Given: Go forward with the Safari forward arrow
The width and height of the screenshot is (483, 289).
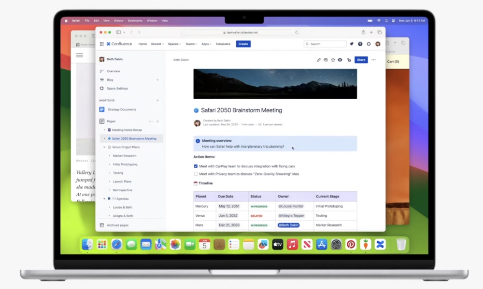Looking at the screenshot, I should [139, 32].
